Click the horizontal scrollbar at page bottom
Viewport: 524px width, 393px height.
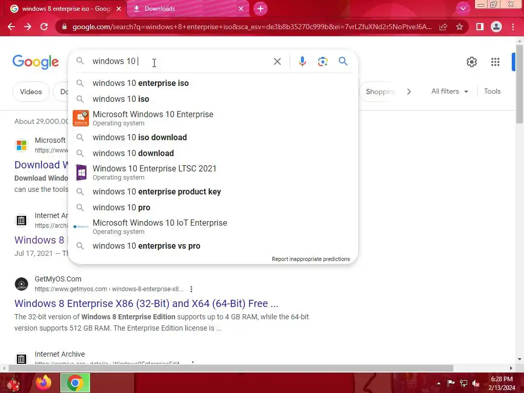click(231, 368)
